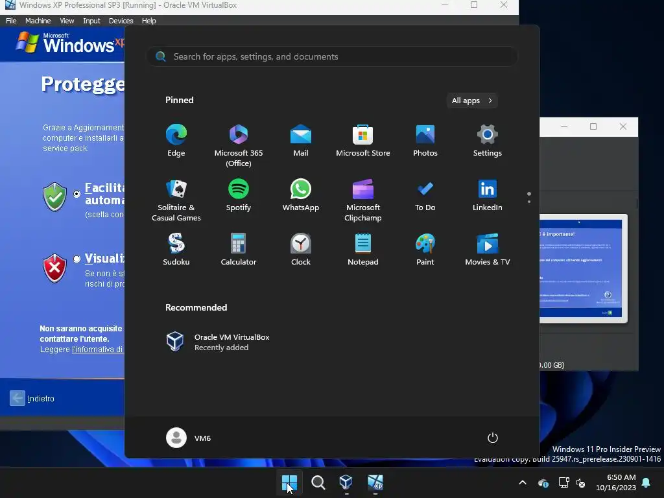Screen dimensions: 664x498
Task: Open the VirtualBox Machine menu
Action: click(38, 21)
